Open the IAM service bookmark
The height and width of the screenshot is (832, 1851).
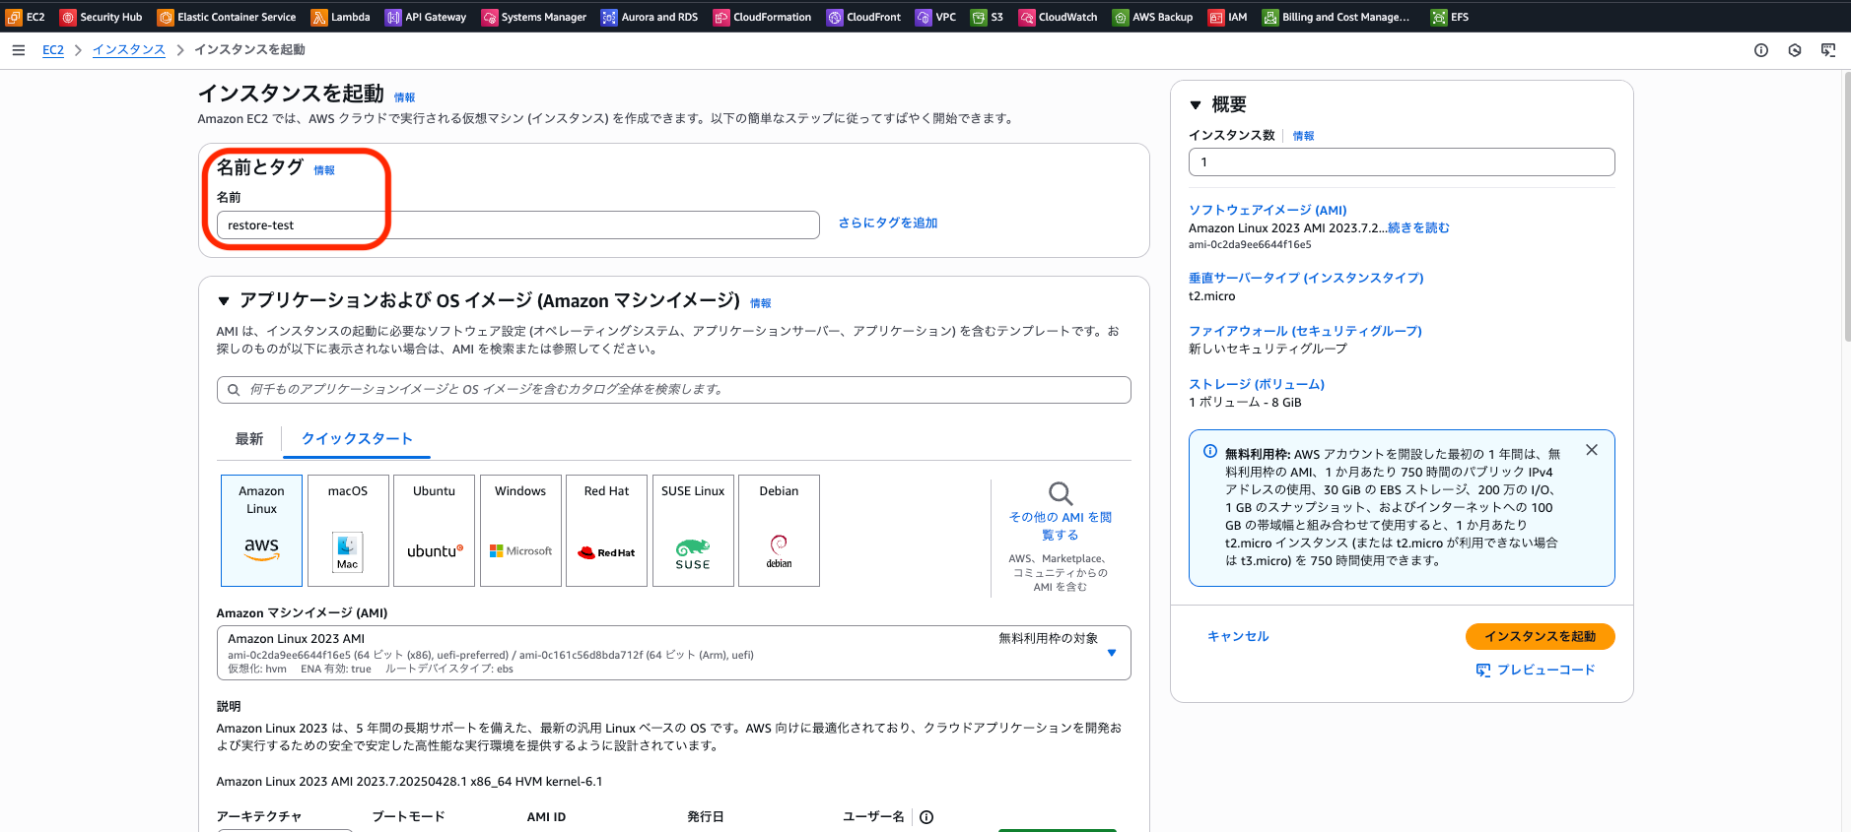(x=1228, y=17)
